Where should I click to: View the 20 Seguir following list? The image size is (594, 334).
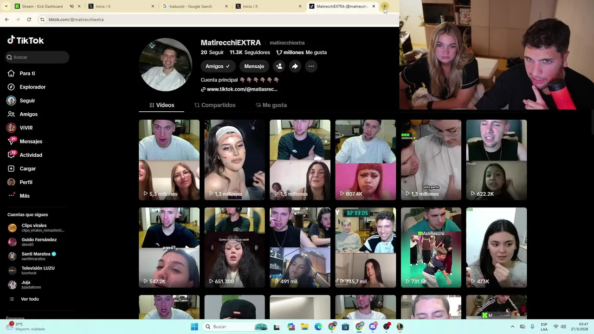click(212, 52)
